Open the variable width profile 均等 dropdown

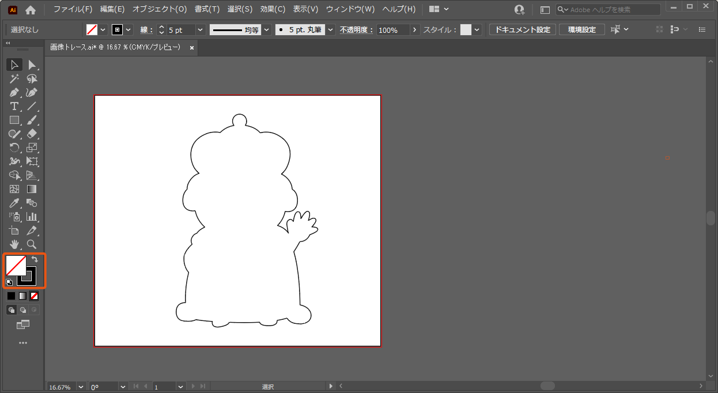click(266, 29)
